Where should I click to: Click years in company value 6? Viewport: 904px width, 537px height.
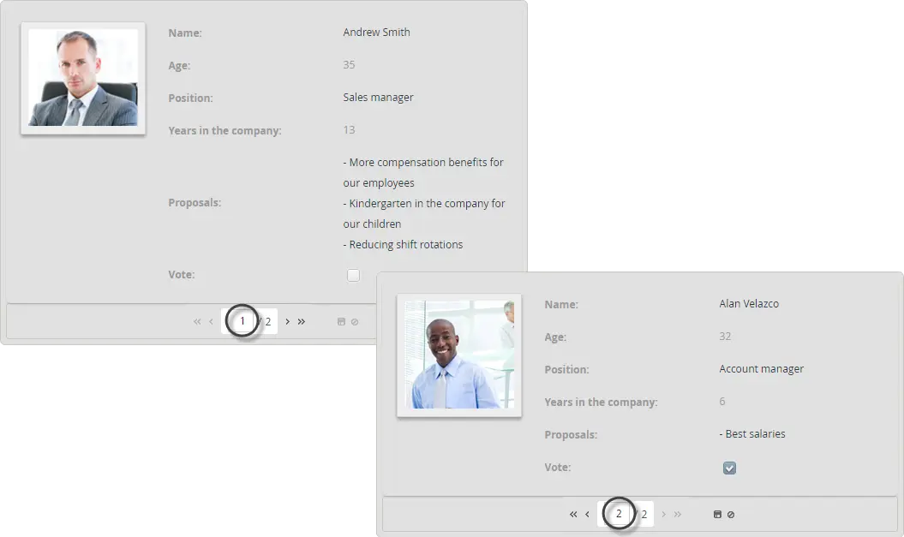coord(721,401)
